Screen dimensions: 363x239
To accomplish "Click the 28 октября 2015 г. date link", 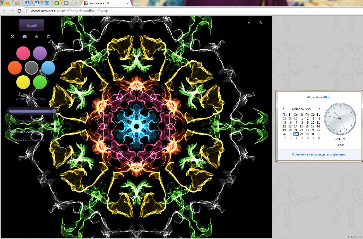I will click(319, 97).
